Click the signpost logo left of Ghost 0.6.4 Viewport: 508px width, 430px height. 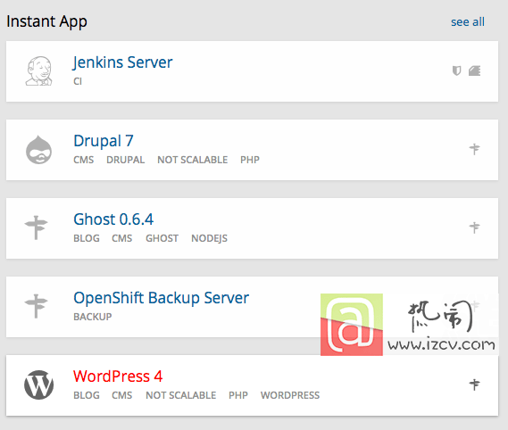pyautogui.click(x=37, y=227)
